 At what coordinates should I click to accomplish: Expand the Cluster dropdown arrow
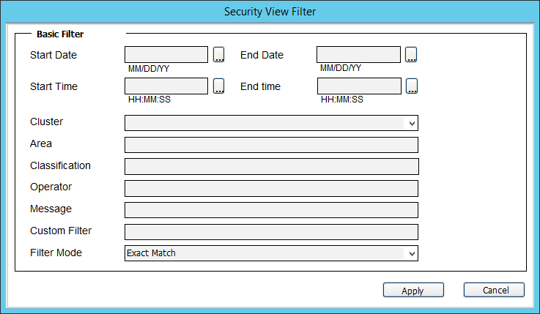(x=412, y=123)
